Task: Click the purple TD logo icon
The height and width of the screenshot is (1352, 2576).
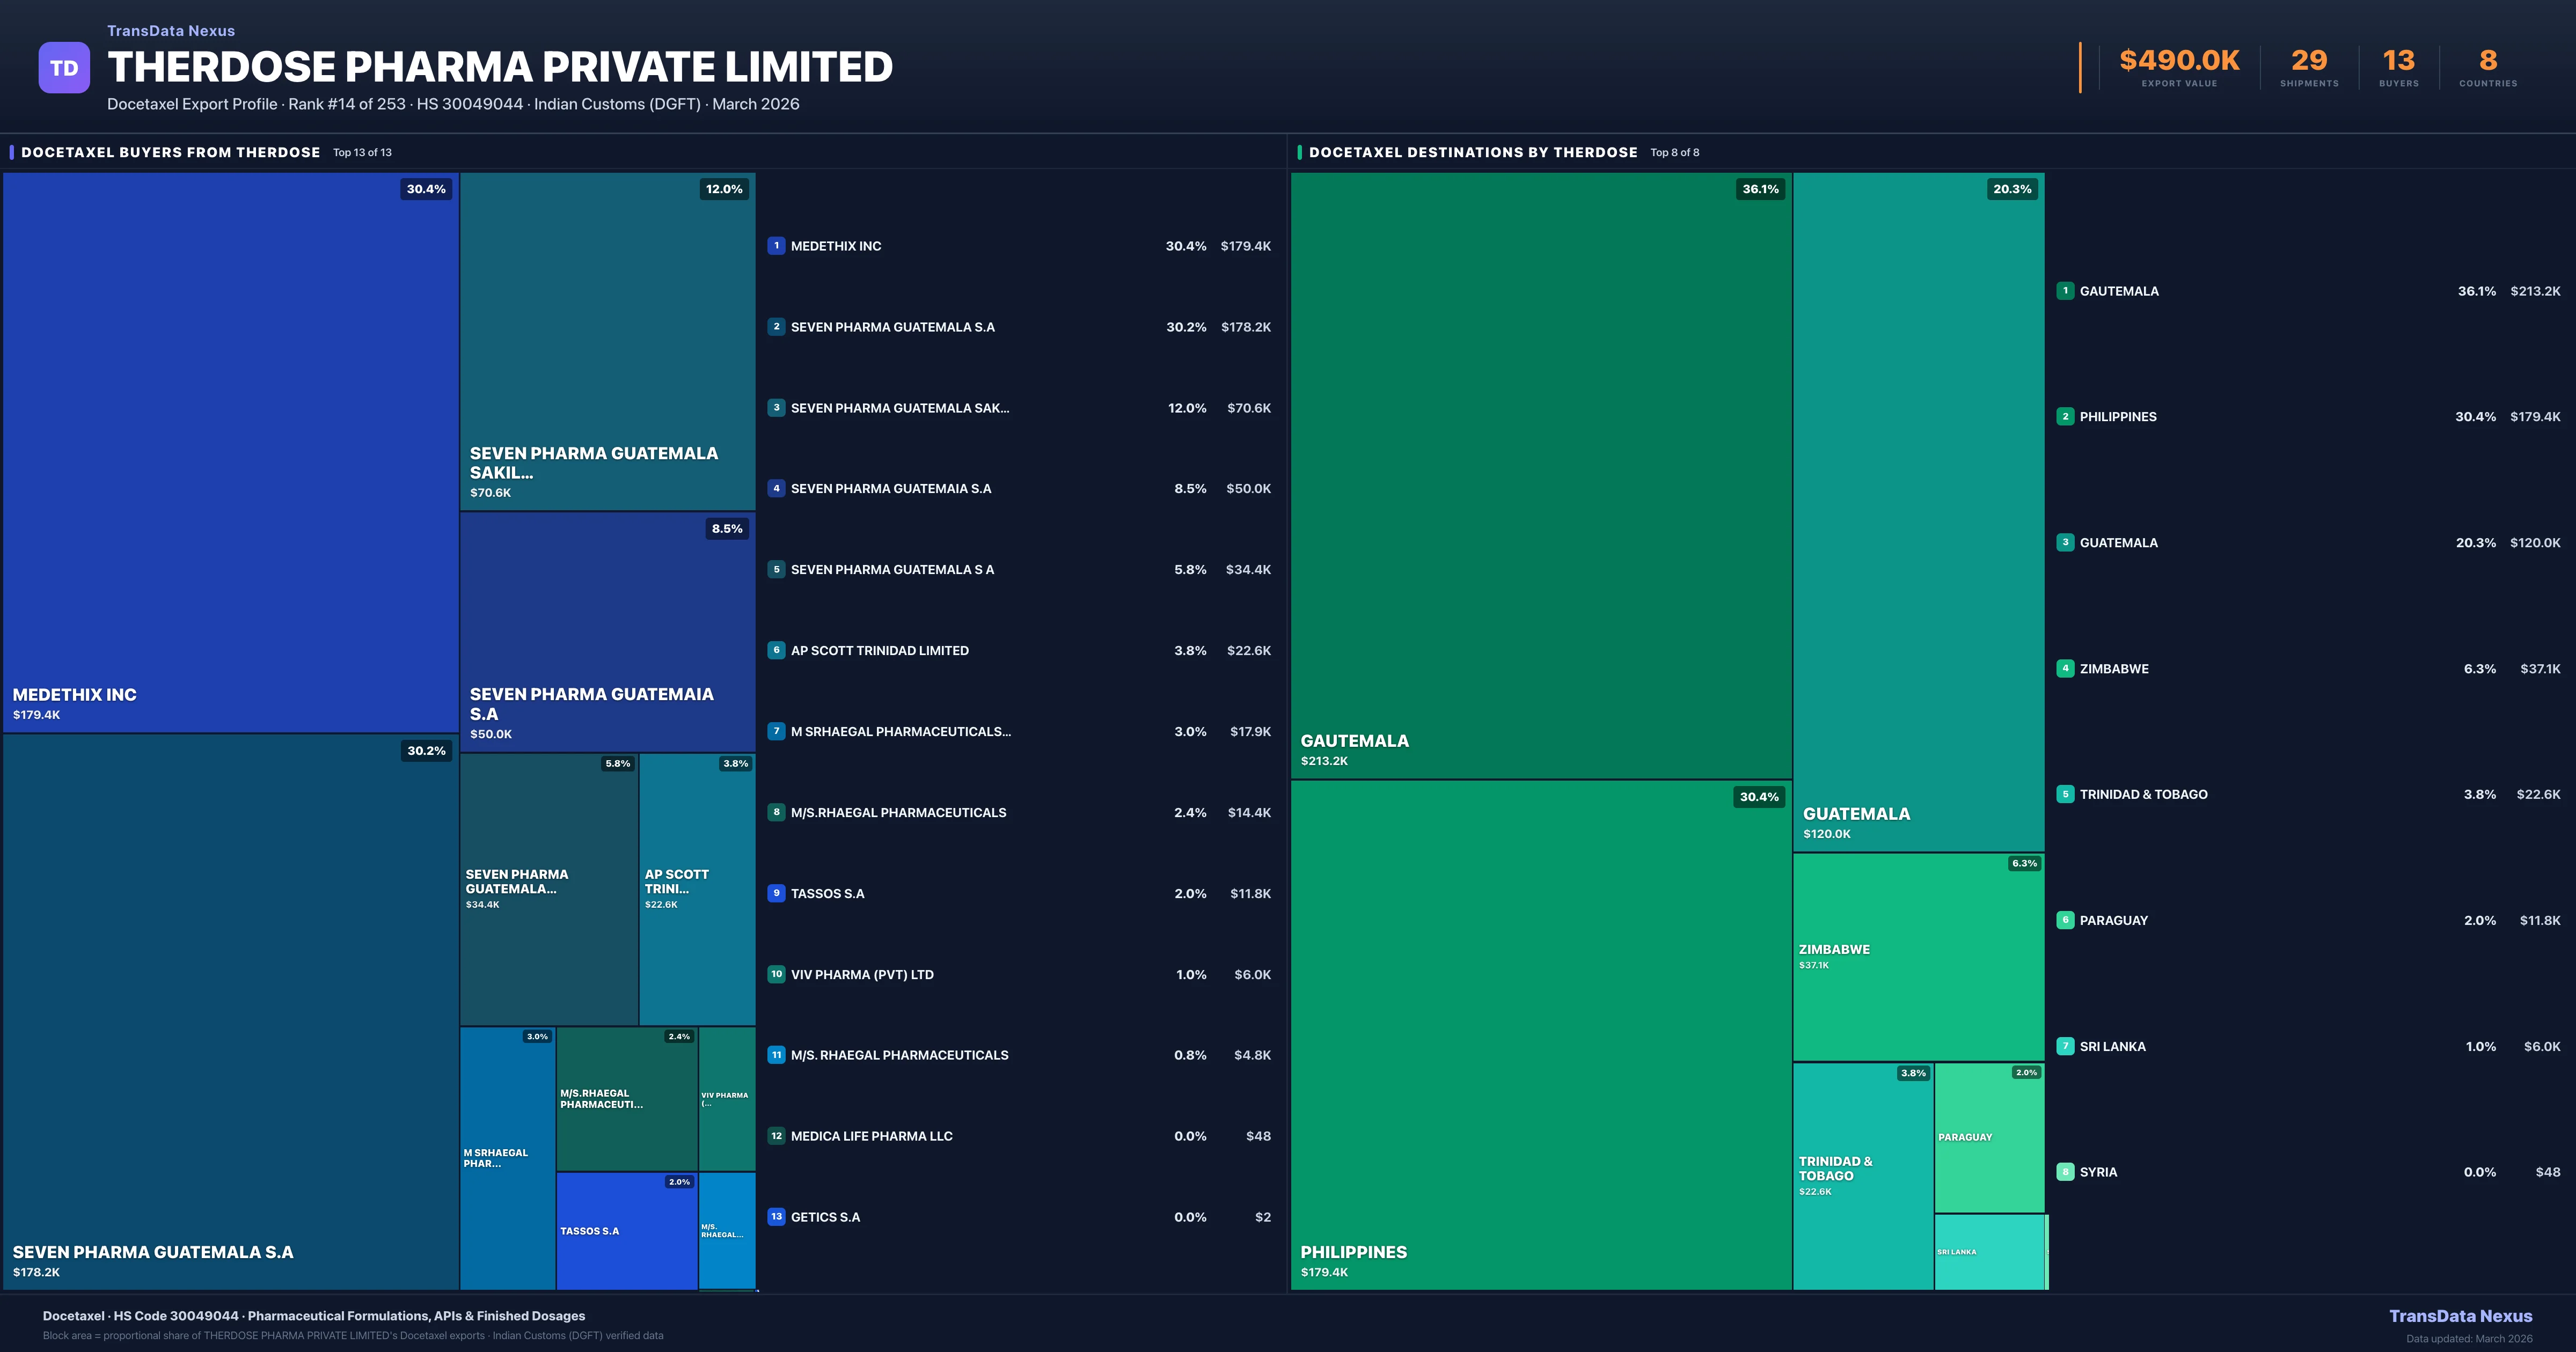Action: [x=64, y=67]
